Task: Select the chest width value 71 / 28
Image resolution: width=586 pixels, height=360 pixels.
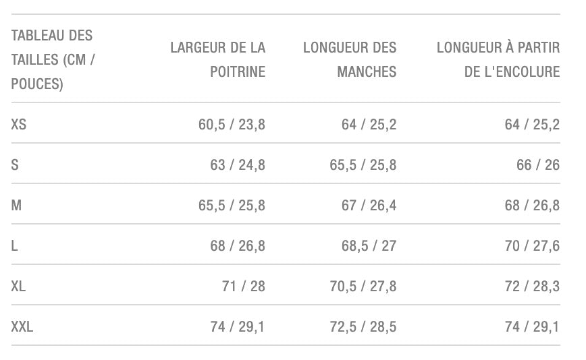Action: [x=243, y=286]
